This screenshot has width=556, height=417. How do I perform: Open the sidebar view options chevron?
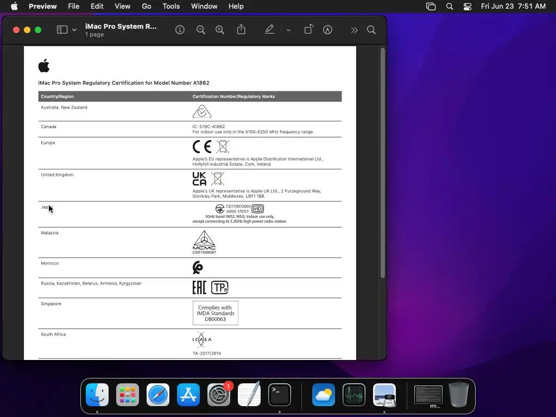74,30
